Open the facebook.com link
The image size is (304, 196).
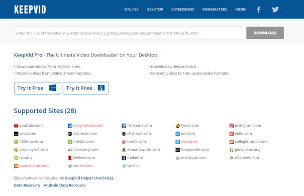pos(140,125)
